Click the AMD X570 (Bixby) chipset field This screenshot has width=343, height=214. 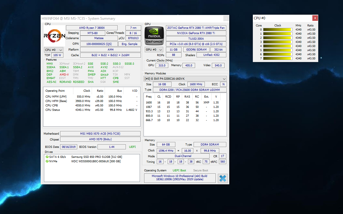(x=100, y=139)
